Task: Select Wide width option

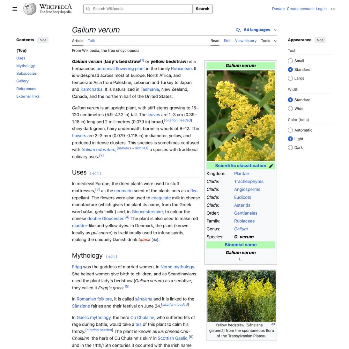Action: pyautogui.click(x=290, y=109)
